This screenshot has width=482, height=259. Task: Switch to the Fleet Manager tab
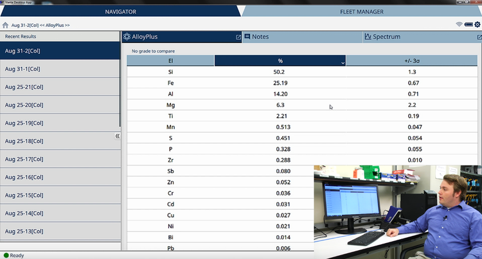(361, 11)
